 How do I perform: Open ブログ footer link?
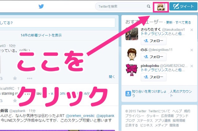(130, 121)
